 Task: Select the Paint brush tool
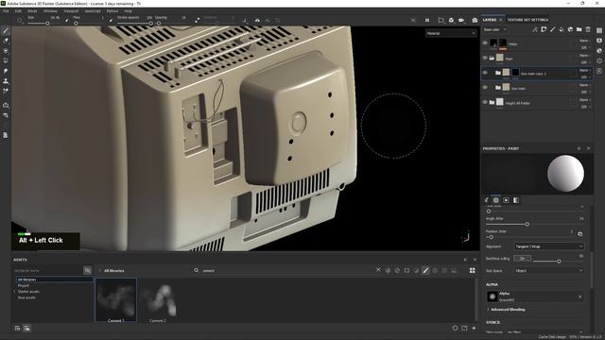click(x=6, y=30)
